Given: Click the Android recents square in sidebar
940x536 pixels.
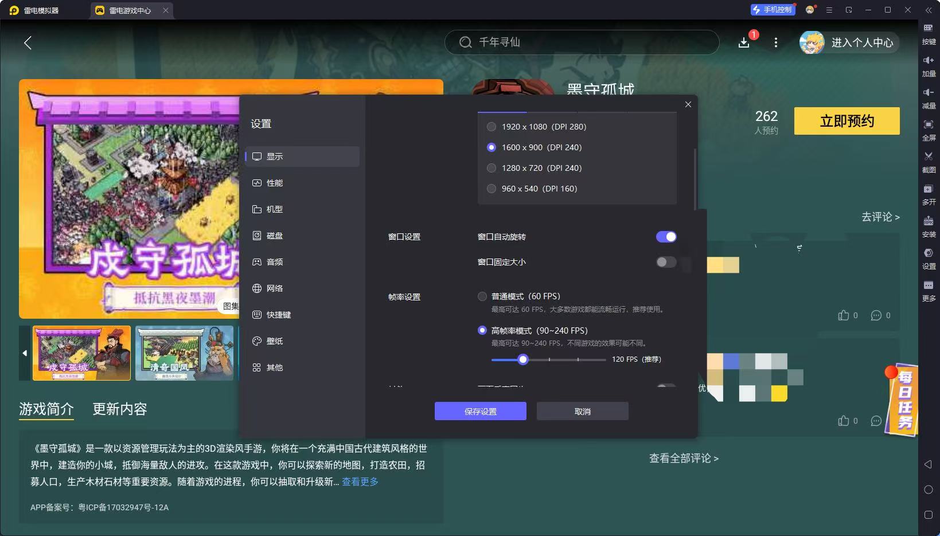Looking at the screenshot, I should coord(928,515).
